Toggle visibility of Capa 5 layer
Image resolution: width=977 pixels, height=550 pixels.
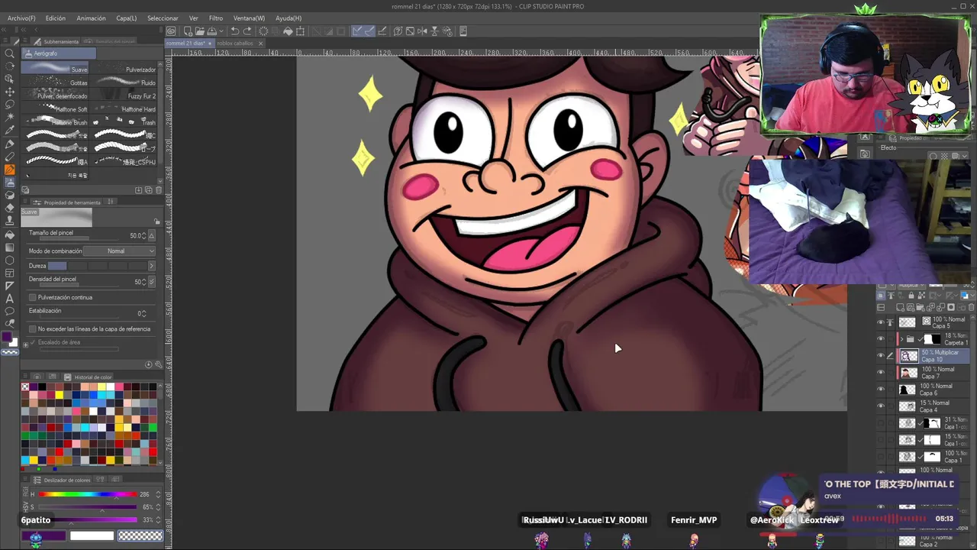[880, 322]
